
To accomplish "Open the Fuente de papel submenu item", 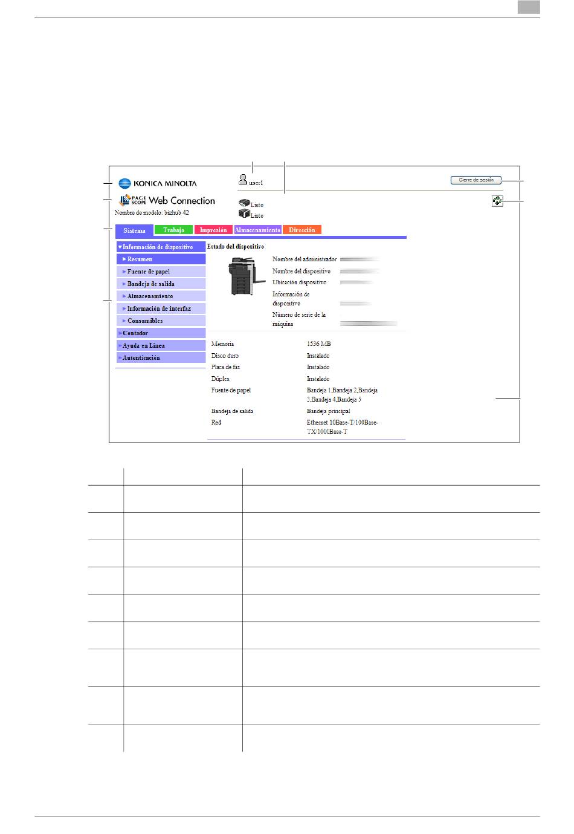I will 161,272.
